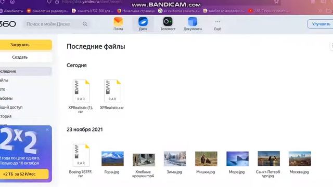Open the самолет на радиоуп... bookmark

(x=47, y=11)
